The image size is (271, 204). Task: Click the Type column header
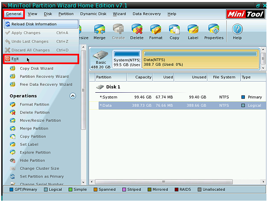pos(253,77)
